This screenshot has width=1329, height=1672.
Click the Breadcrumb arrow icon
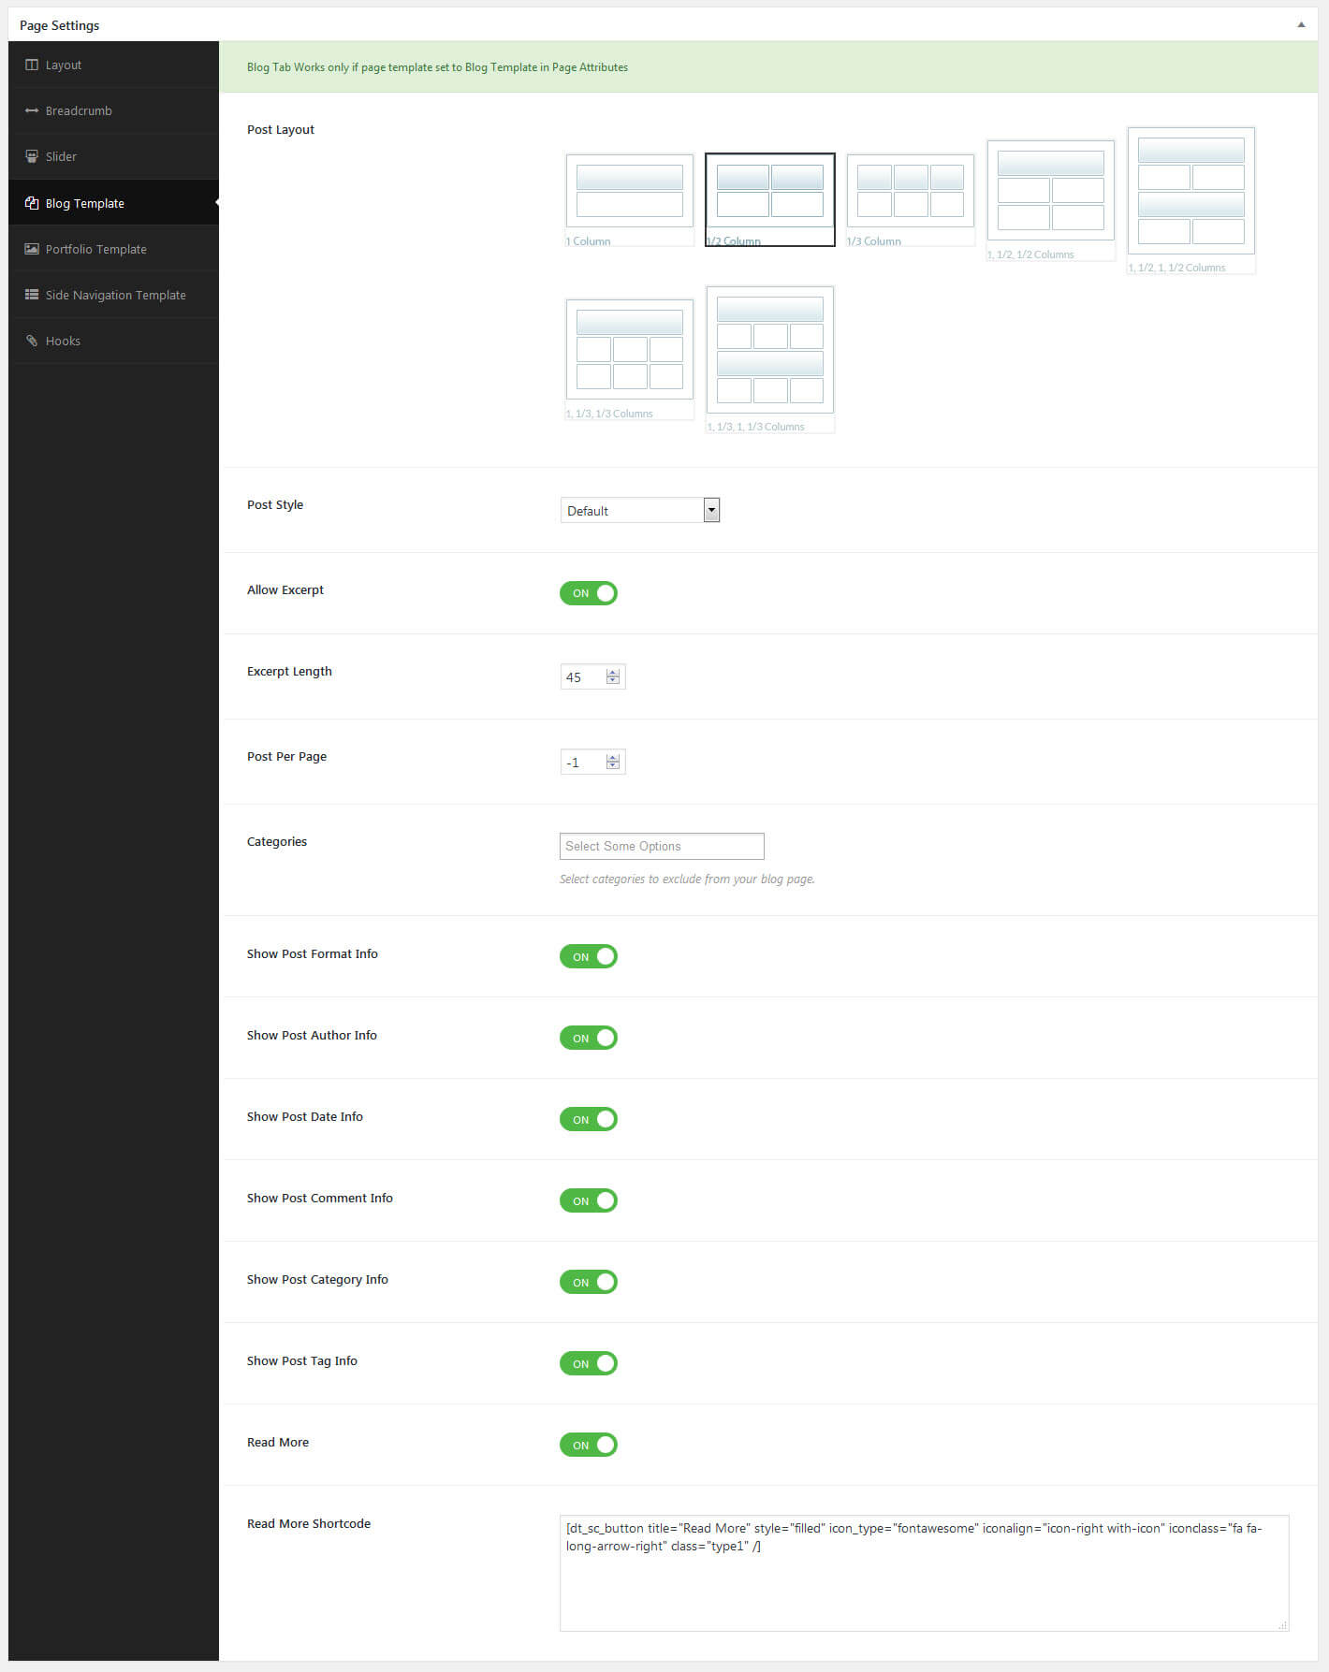point(32,110)
